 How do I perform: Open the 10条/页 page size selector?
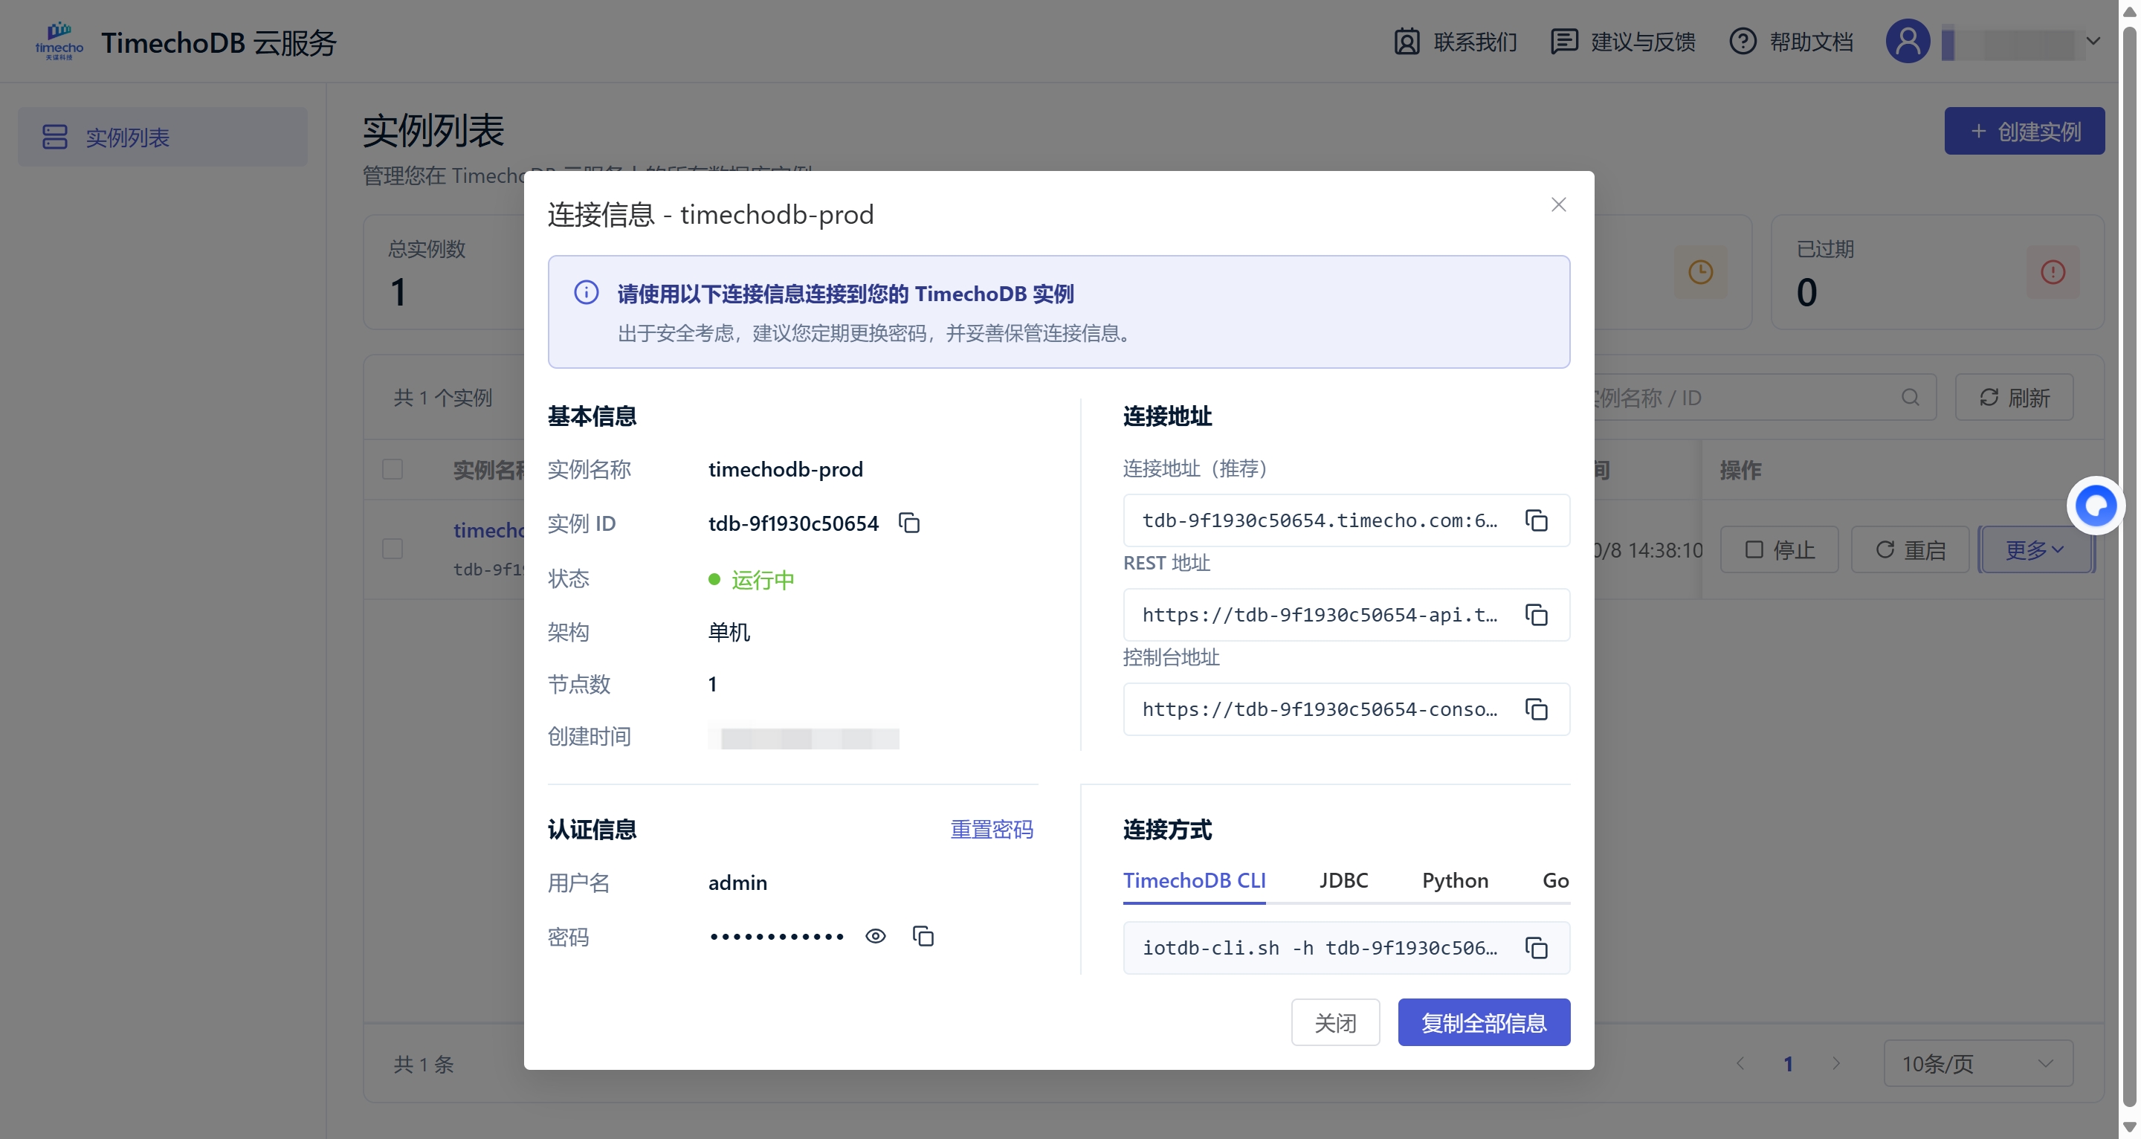pyautogui.click(x=1977, y=1063)
